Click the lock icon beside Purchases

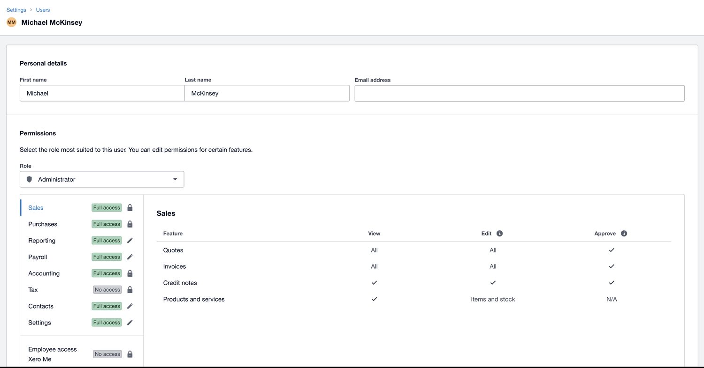[x=130, y=224]
